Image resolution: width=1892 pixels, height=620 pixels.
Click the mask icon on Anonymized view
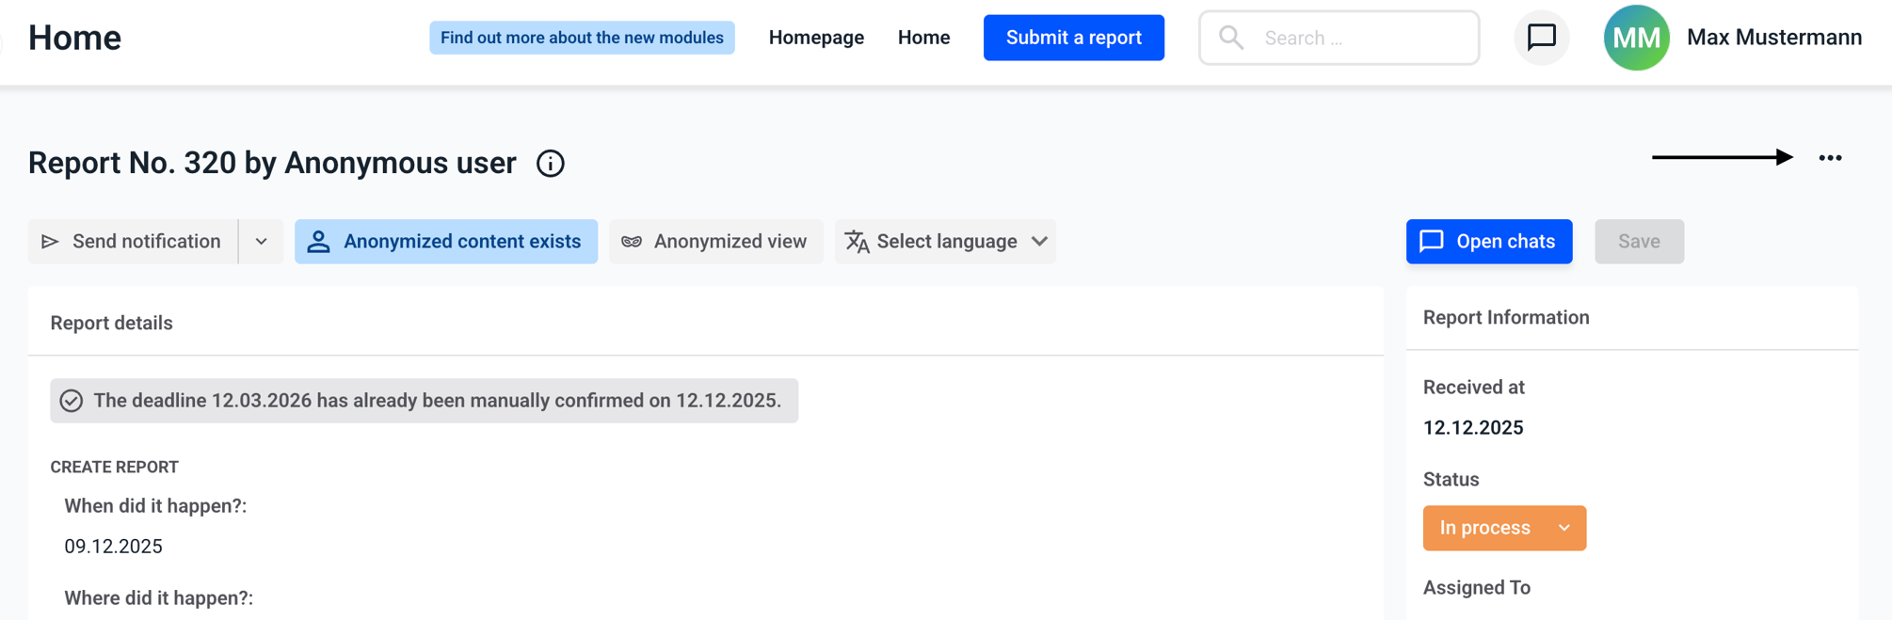point(632,242)
